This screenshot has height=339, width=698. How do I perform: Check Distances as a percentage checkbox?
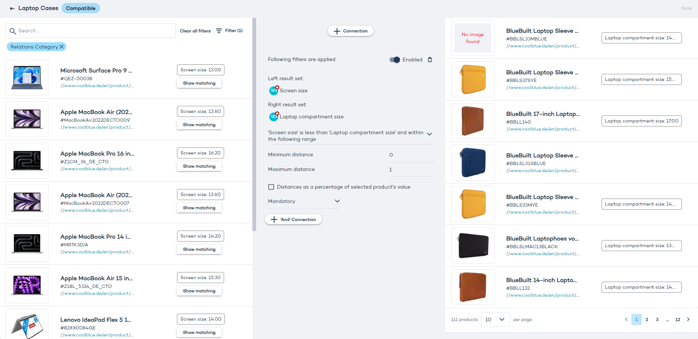(271, 187)
